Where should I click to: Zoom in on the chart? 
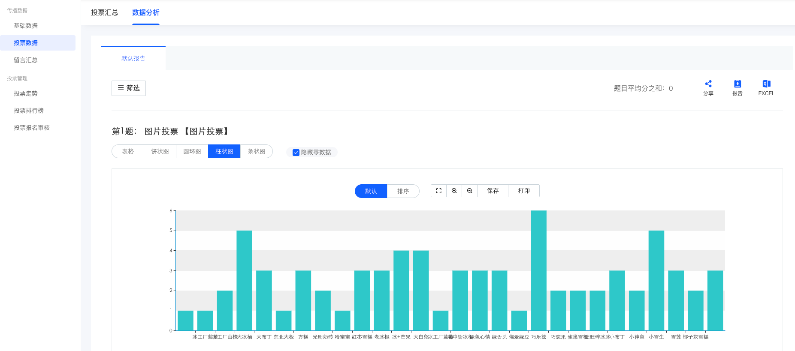tap(454, 191)
